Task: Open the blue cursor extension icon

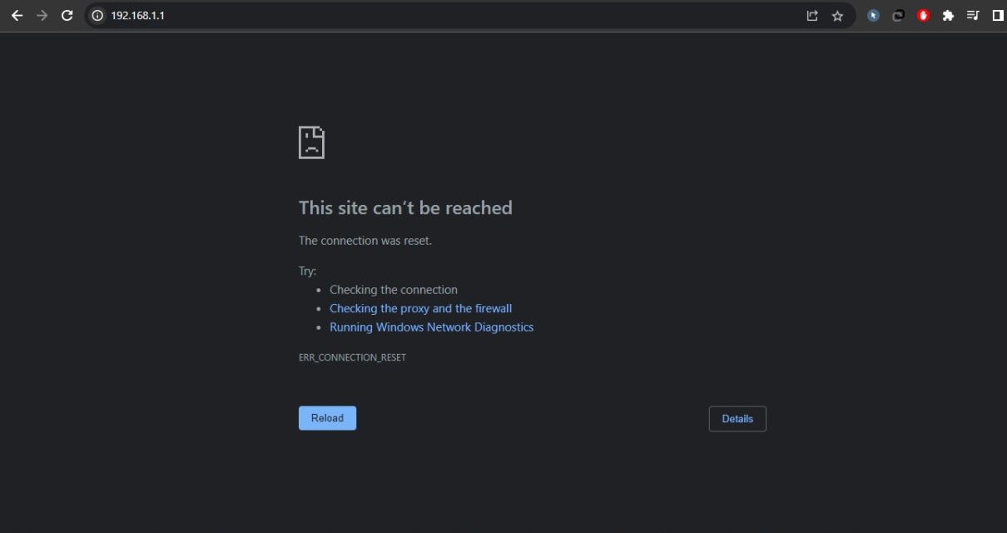Action: click(x=873, y=16)
